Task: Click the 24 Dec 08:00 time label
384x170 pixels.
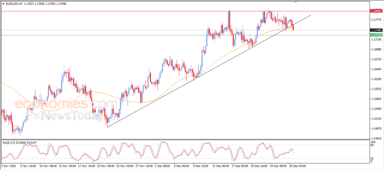Action: tap(279, 166)
